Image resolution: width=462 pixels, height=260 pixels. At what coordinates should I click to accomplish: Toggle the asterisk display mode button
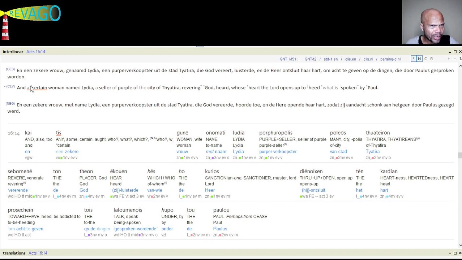tap(413, 59)
